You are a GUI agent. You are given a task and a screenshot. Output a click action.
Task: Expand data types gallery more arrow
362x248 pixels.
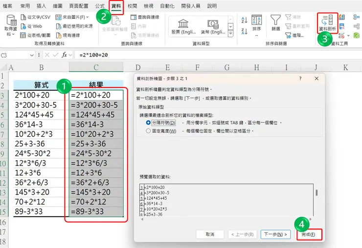[230, 34]
